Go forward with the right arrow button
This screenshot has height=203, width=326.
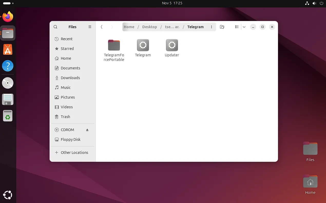tap(112, 27)
